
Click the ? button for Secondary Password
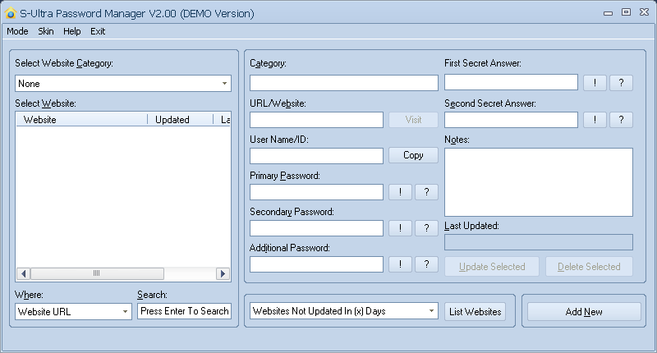[x=426, y=227]
